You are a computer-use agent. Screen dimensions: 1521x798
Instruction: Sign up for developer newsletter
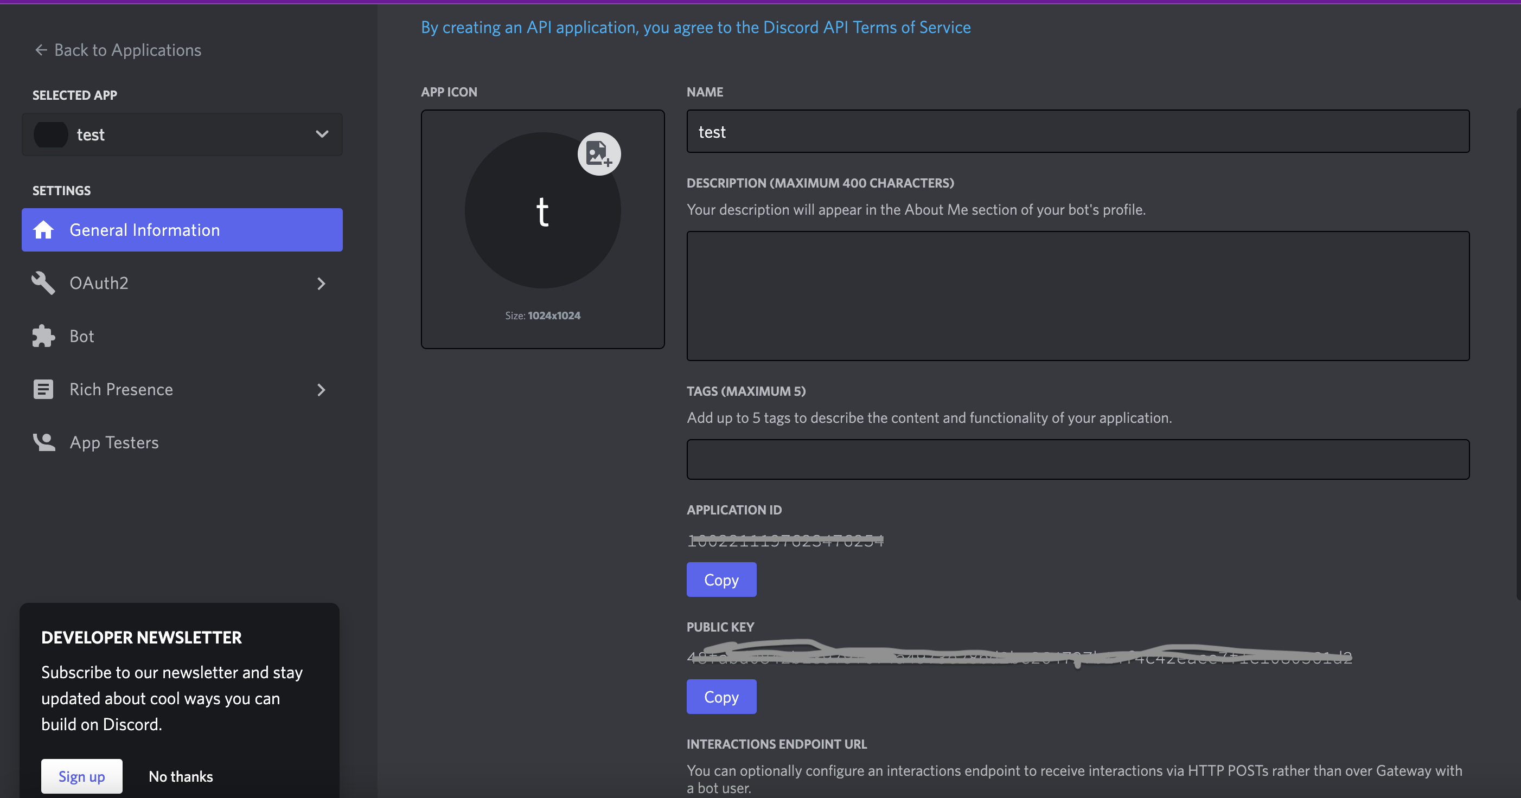(81, 776)
